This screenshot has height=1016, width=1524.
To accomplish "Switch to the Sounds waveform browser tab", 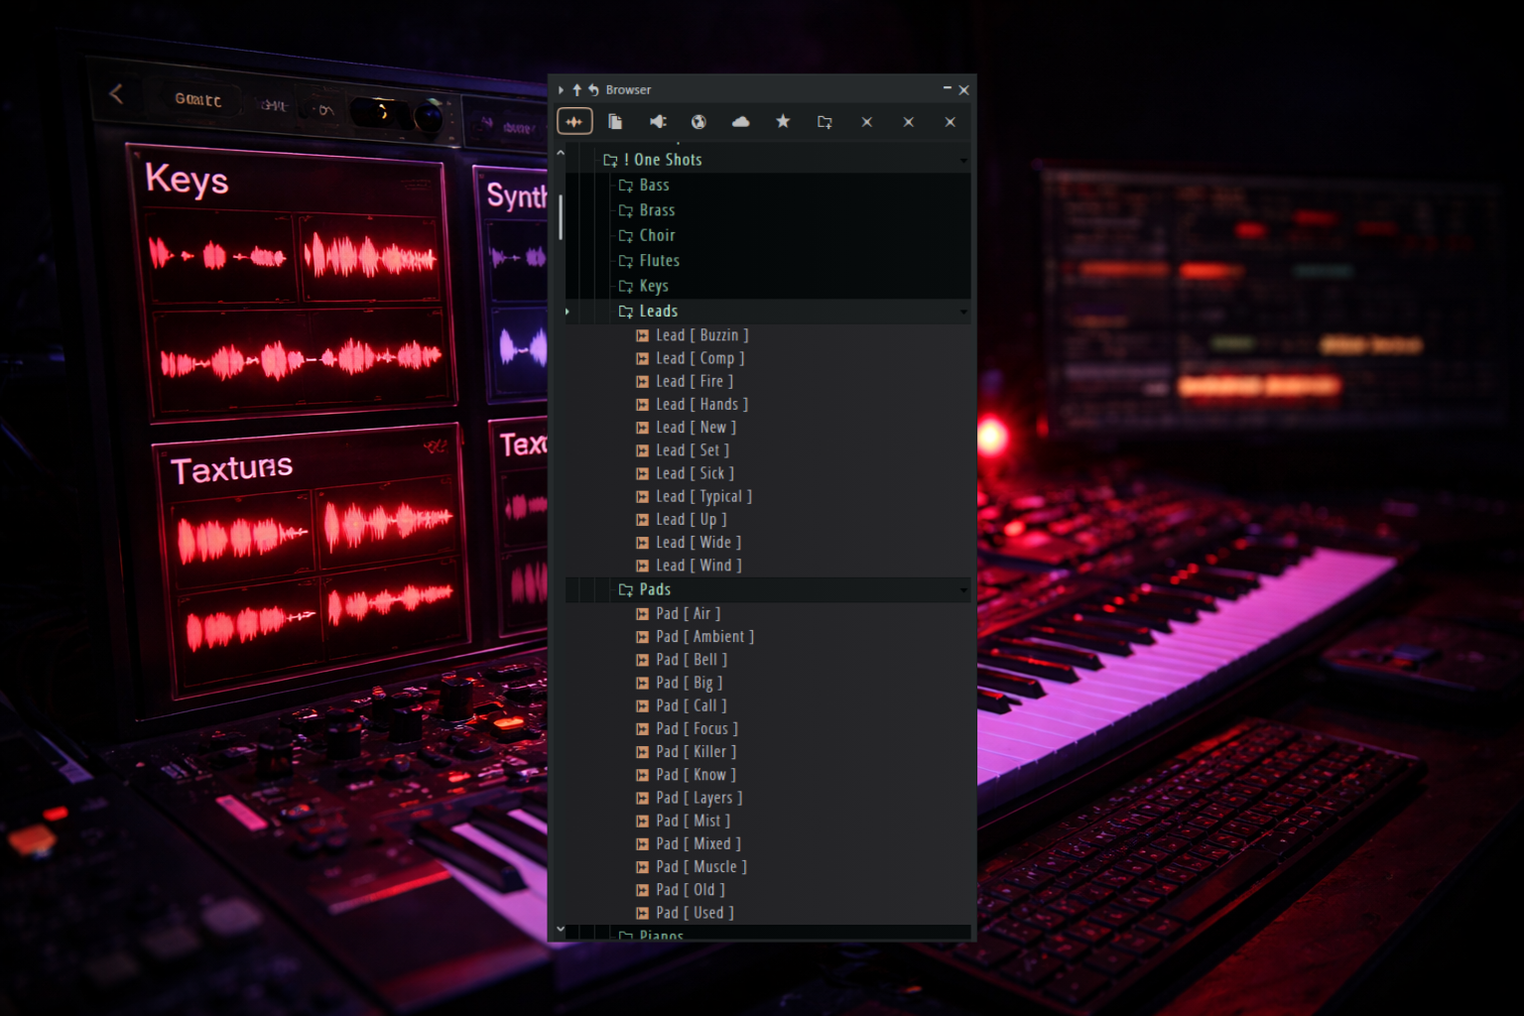I will tap(574, 121).
